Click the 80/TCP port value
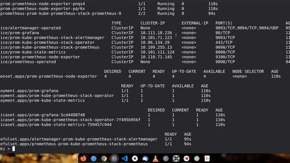The image size is (290, 163). (x=222, y=33)
